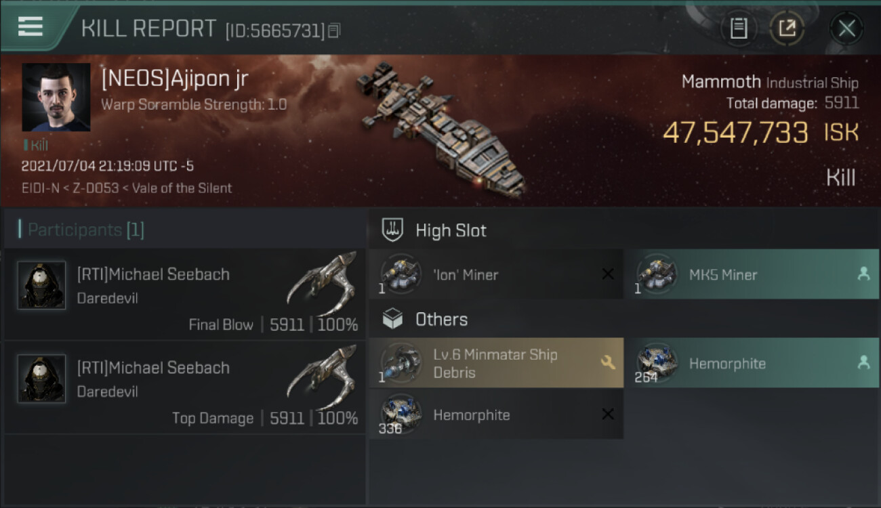Image resolution: width=881 pixels, height=508 pixels.
Task: Select the MK5 Miner item icon
Action: click(x=656, y=274)
